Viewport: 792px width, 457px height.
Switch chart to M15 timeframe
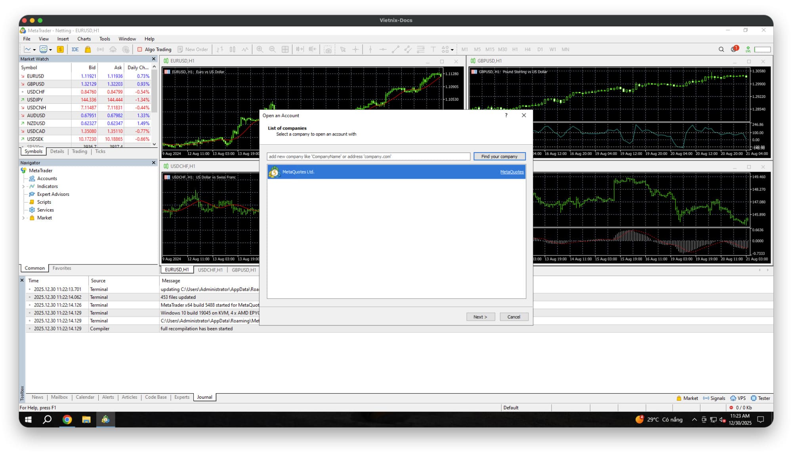pos(490,50)
